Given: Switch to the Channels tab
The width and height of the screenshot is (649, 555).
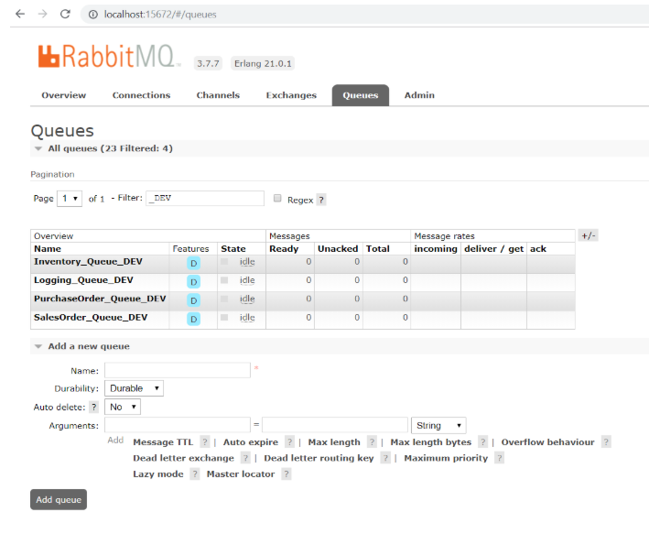Looking at the screenshot, I should (218, 95).
